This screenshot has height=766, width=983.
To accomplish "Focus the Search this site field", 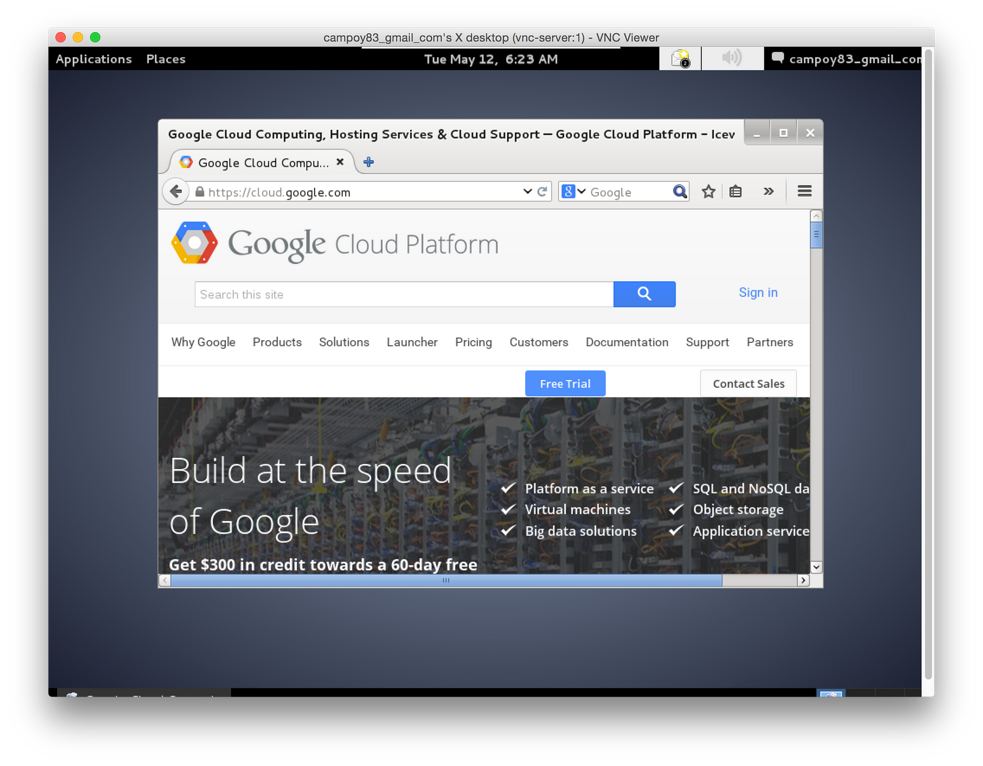I will pos(404,294).
